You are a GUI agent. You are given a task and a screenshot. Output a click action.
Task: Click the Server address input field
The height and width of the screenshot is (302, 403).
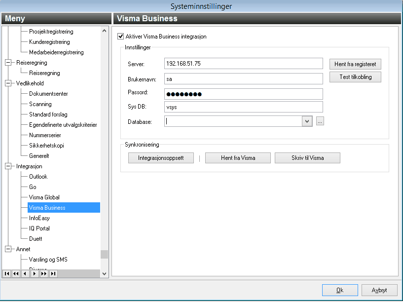(x=243, y=64)
